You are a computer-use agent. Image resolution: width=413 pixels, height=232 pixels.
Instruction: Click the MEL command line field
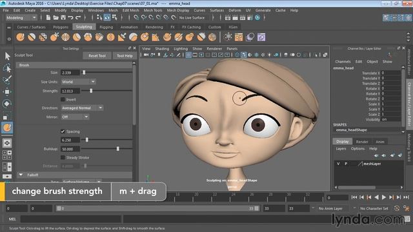[x=70, y=219]
